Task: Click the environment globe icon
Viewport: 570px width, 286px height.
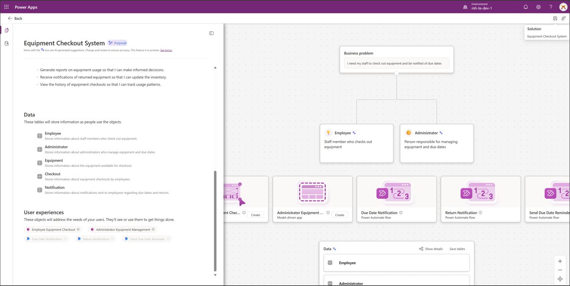Action: pos(465,7)
